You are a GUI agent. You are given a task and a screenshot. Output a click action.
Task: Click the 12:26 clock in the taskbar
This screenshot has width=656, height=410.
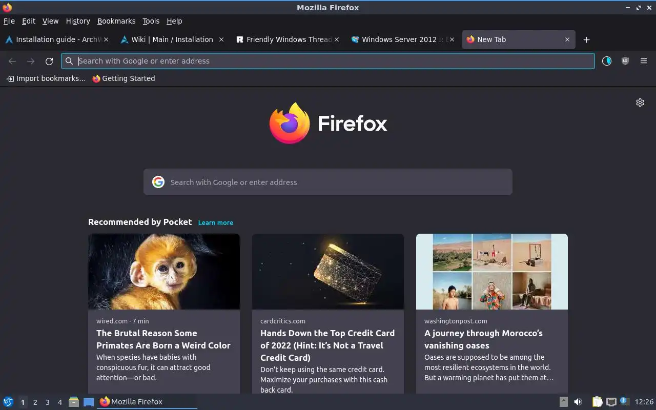(x=644, y=402)
